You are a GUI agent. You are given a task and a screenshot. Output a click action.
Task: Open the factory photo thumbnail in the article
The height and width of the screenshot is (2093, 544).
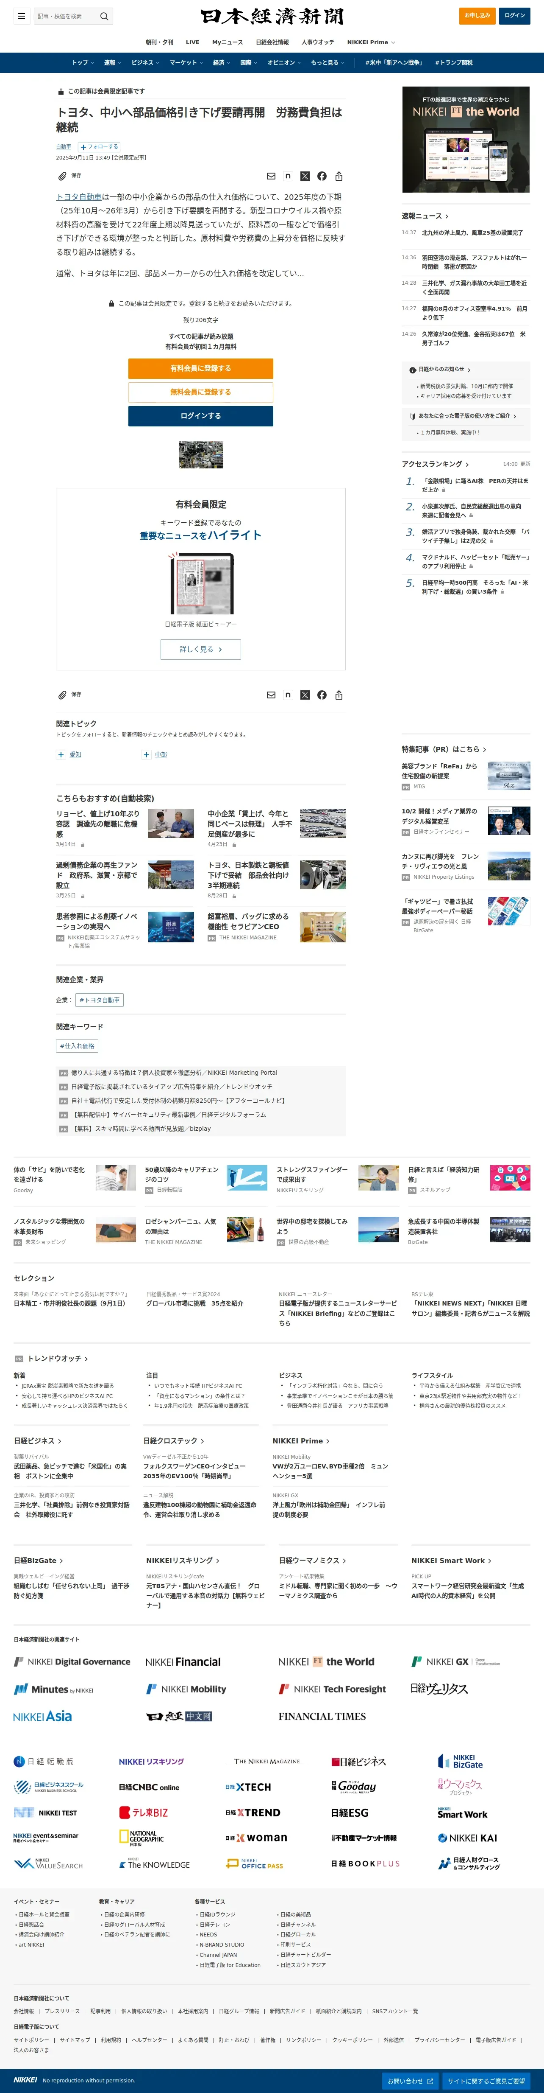(x=200, y=455)
